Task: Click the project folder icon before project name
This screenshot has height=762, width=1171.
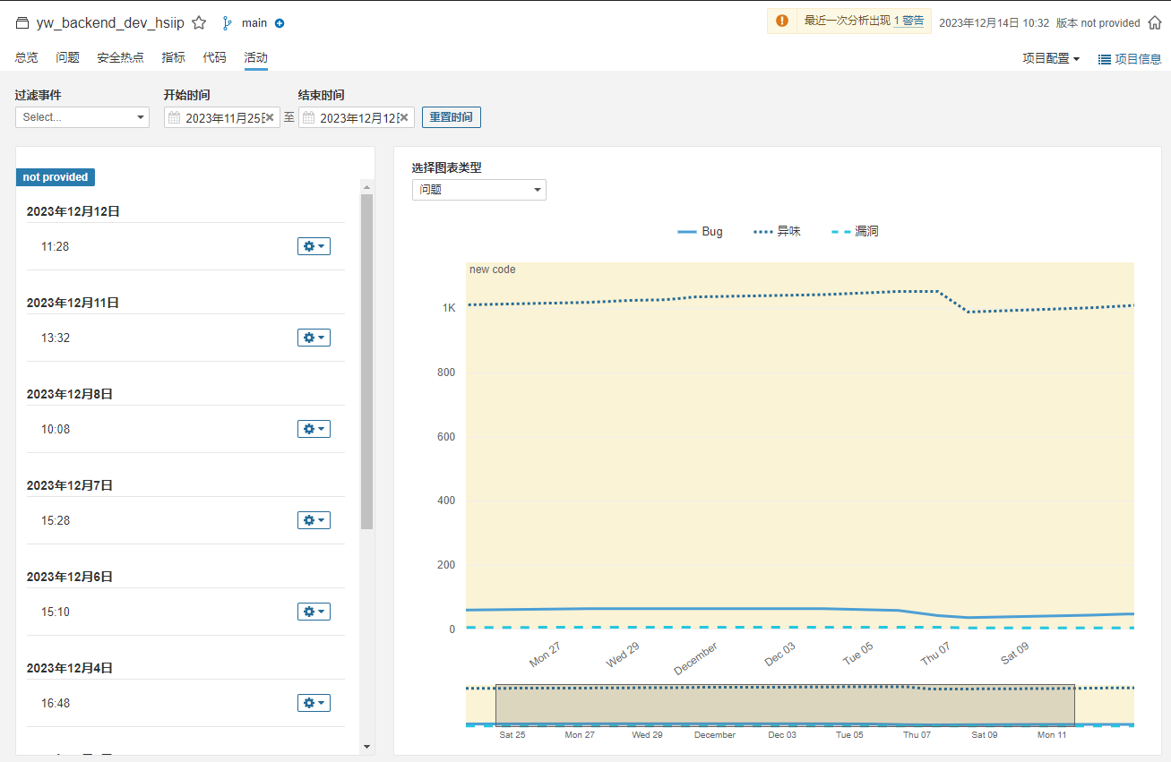Action: tap(22, 23)
